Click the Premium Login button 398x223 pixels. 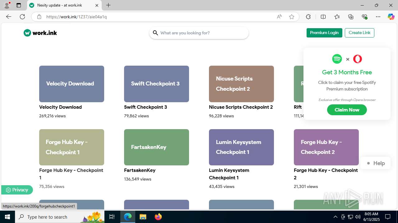(x=324, y=33)
